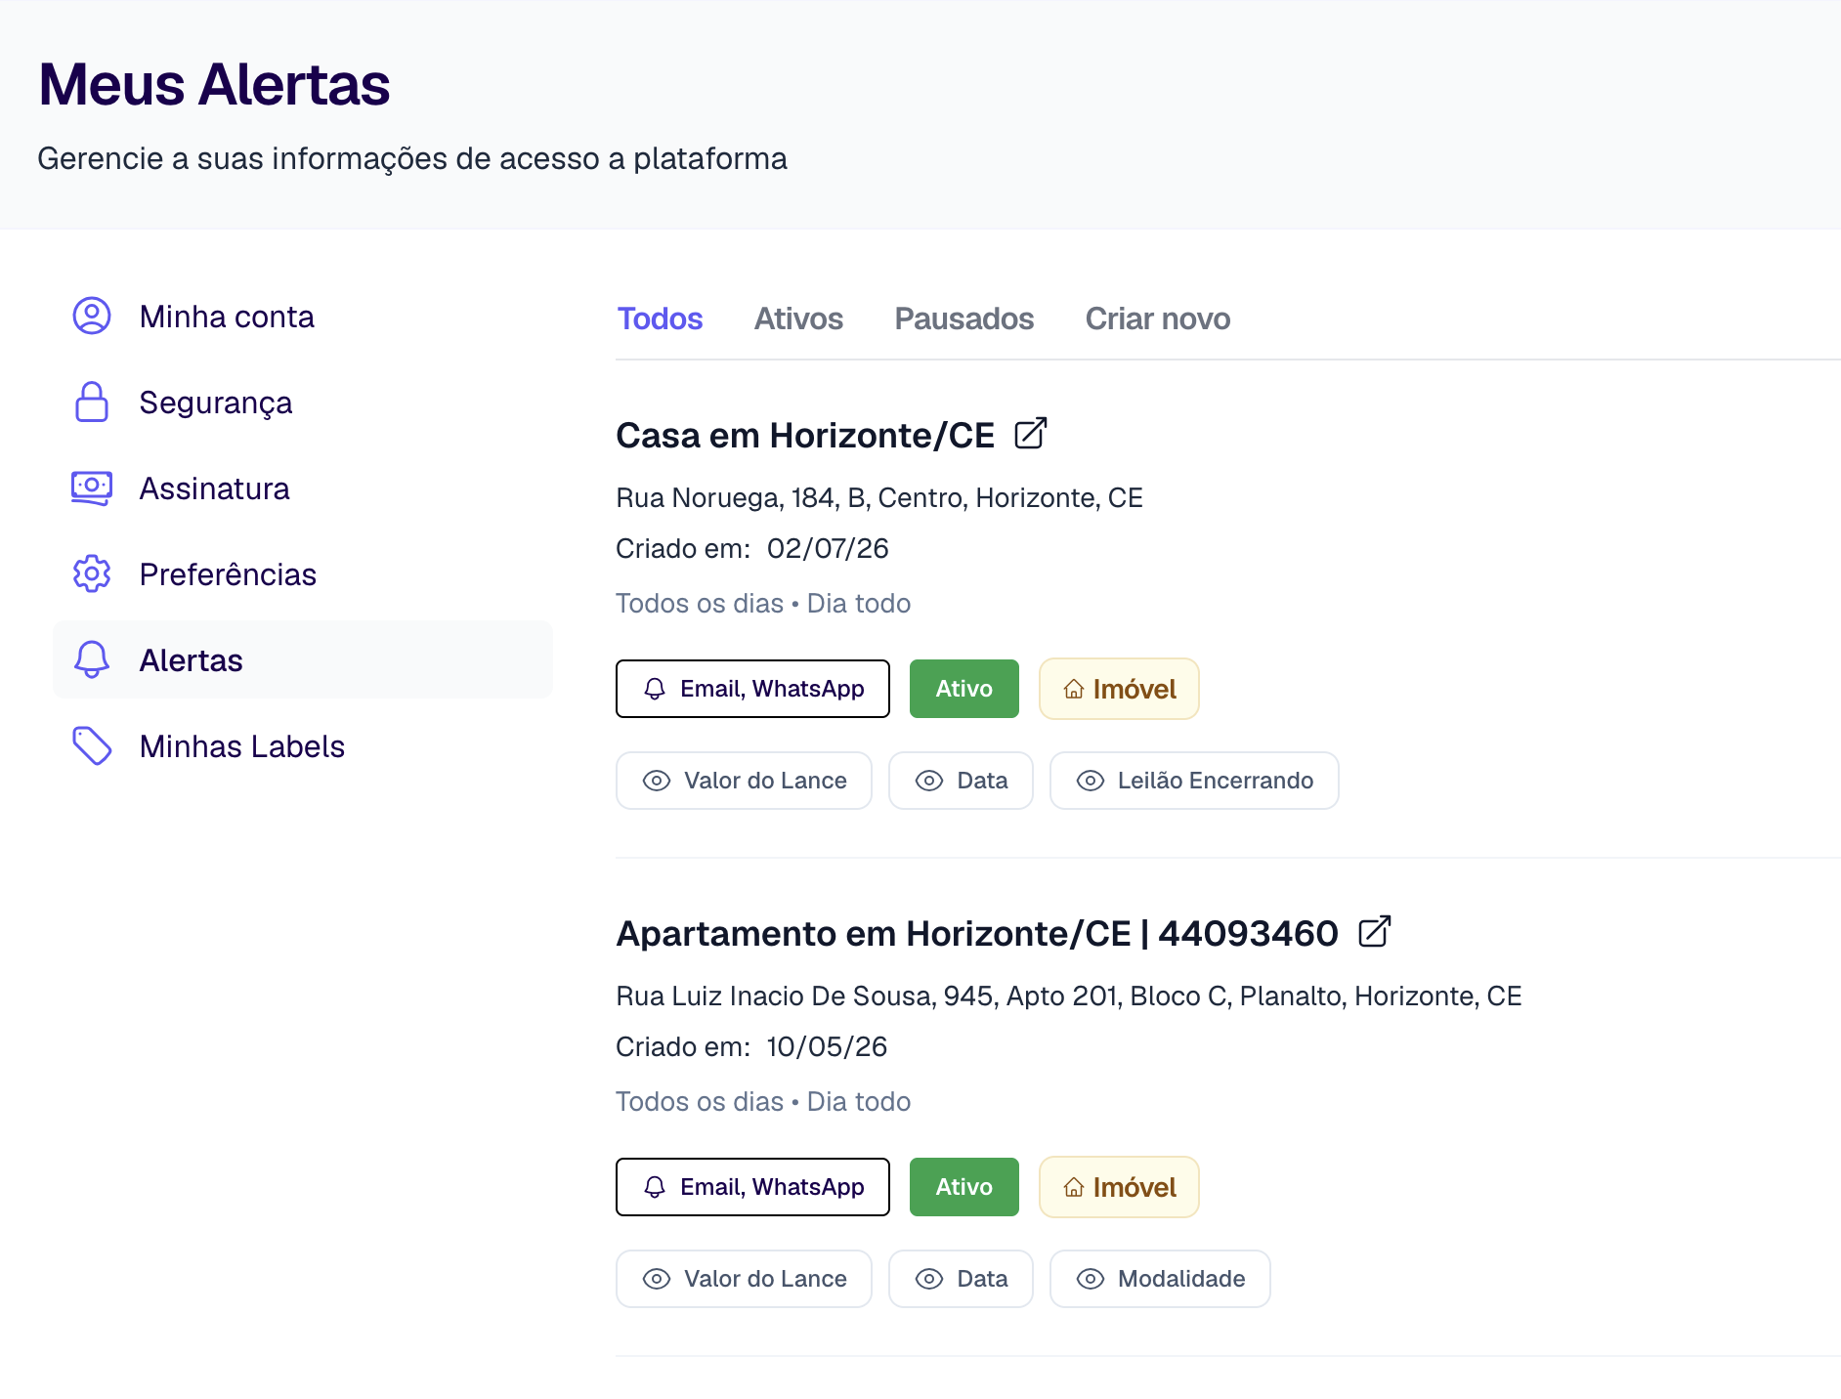This screenshot has width=1841, height=1399.
Task: Open Segurança in sidebar
Action: click(303, 402)
